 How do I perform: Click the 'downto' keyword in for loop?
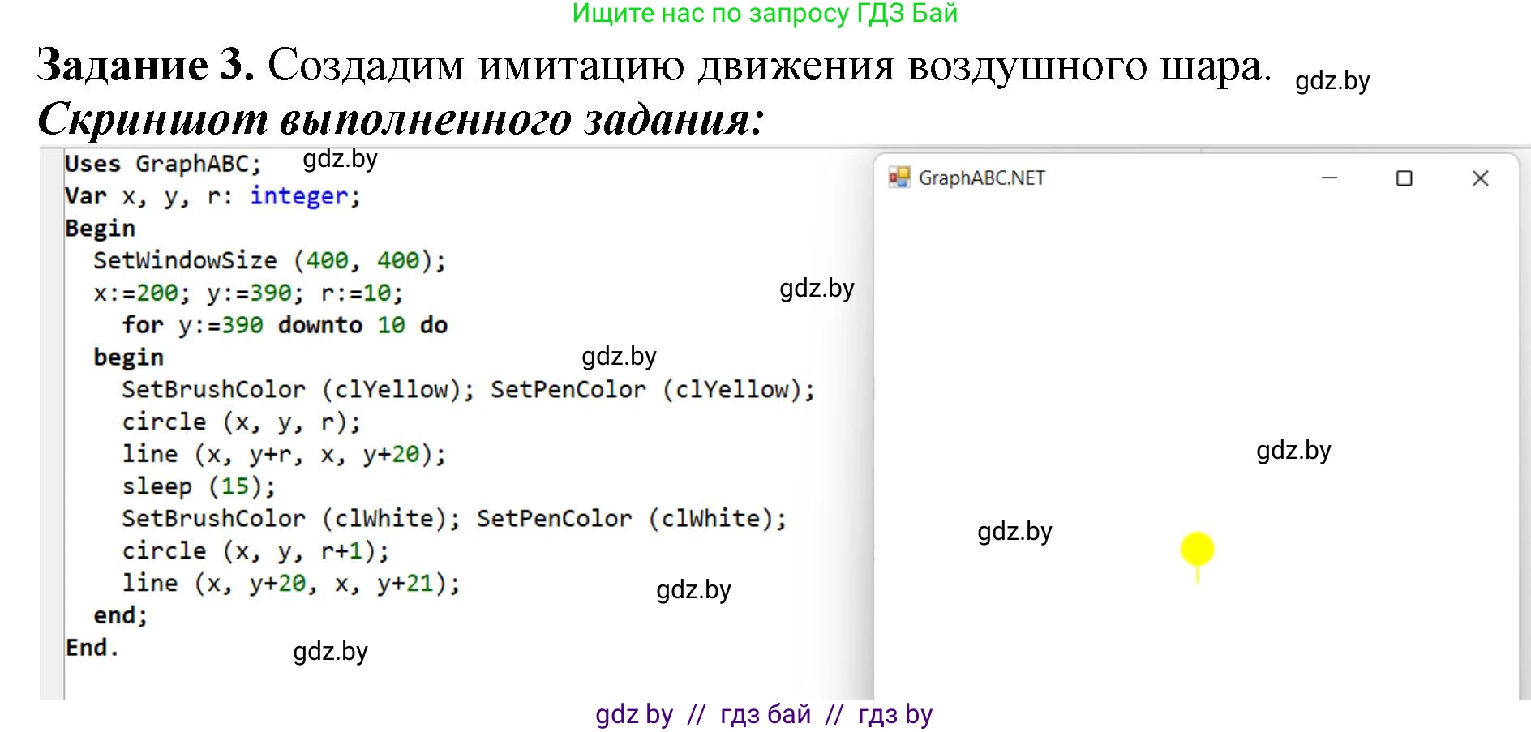pos(319,325)
